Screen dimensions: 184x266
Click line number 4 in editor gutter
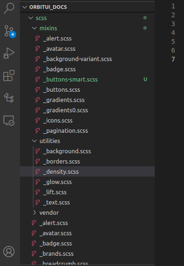click(173, 33)
